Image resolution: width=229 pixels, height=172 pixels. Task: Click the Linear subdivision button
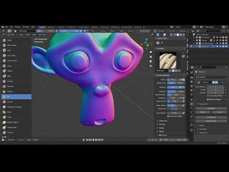point(219,112)
